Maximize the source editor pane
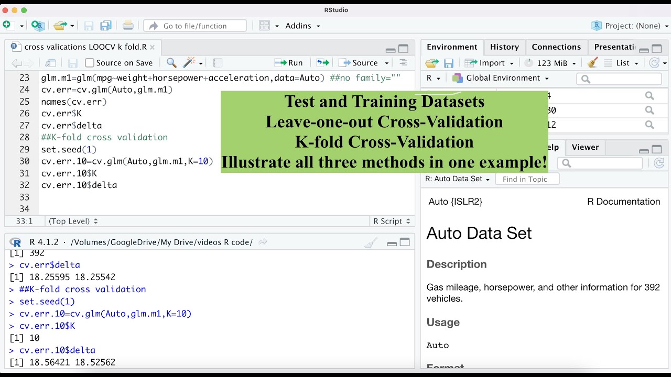 click(x=403, y=49)
